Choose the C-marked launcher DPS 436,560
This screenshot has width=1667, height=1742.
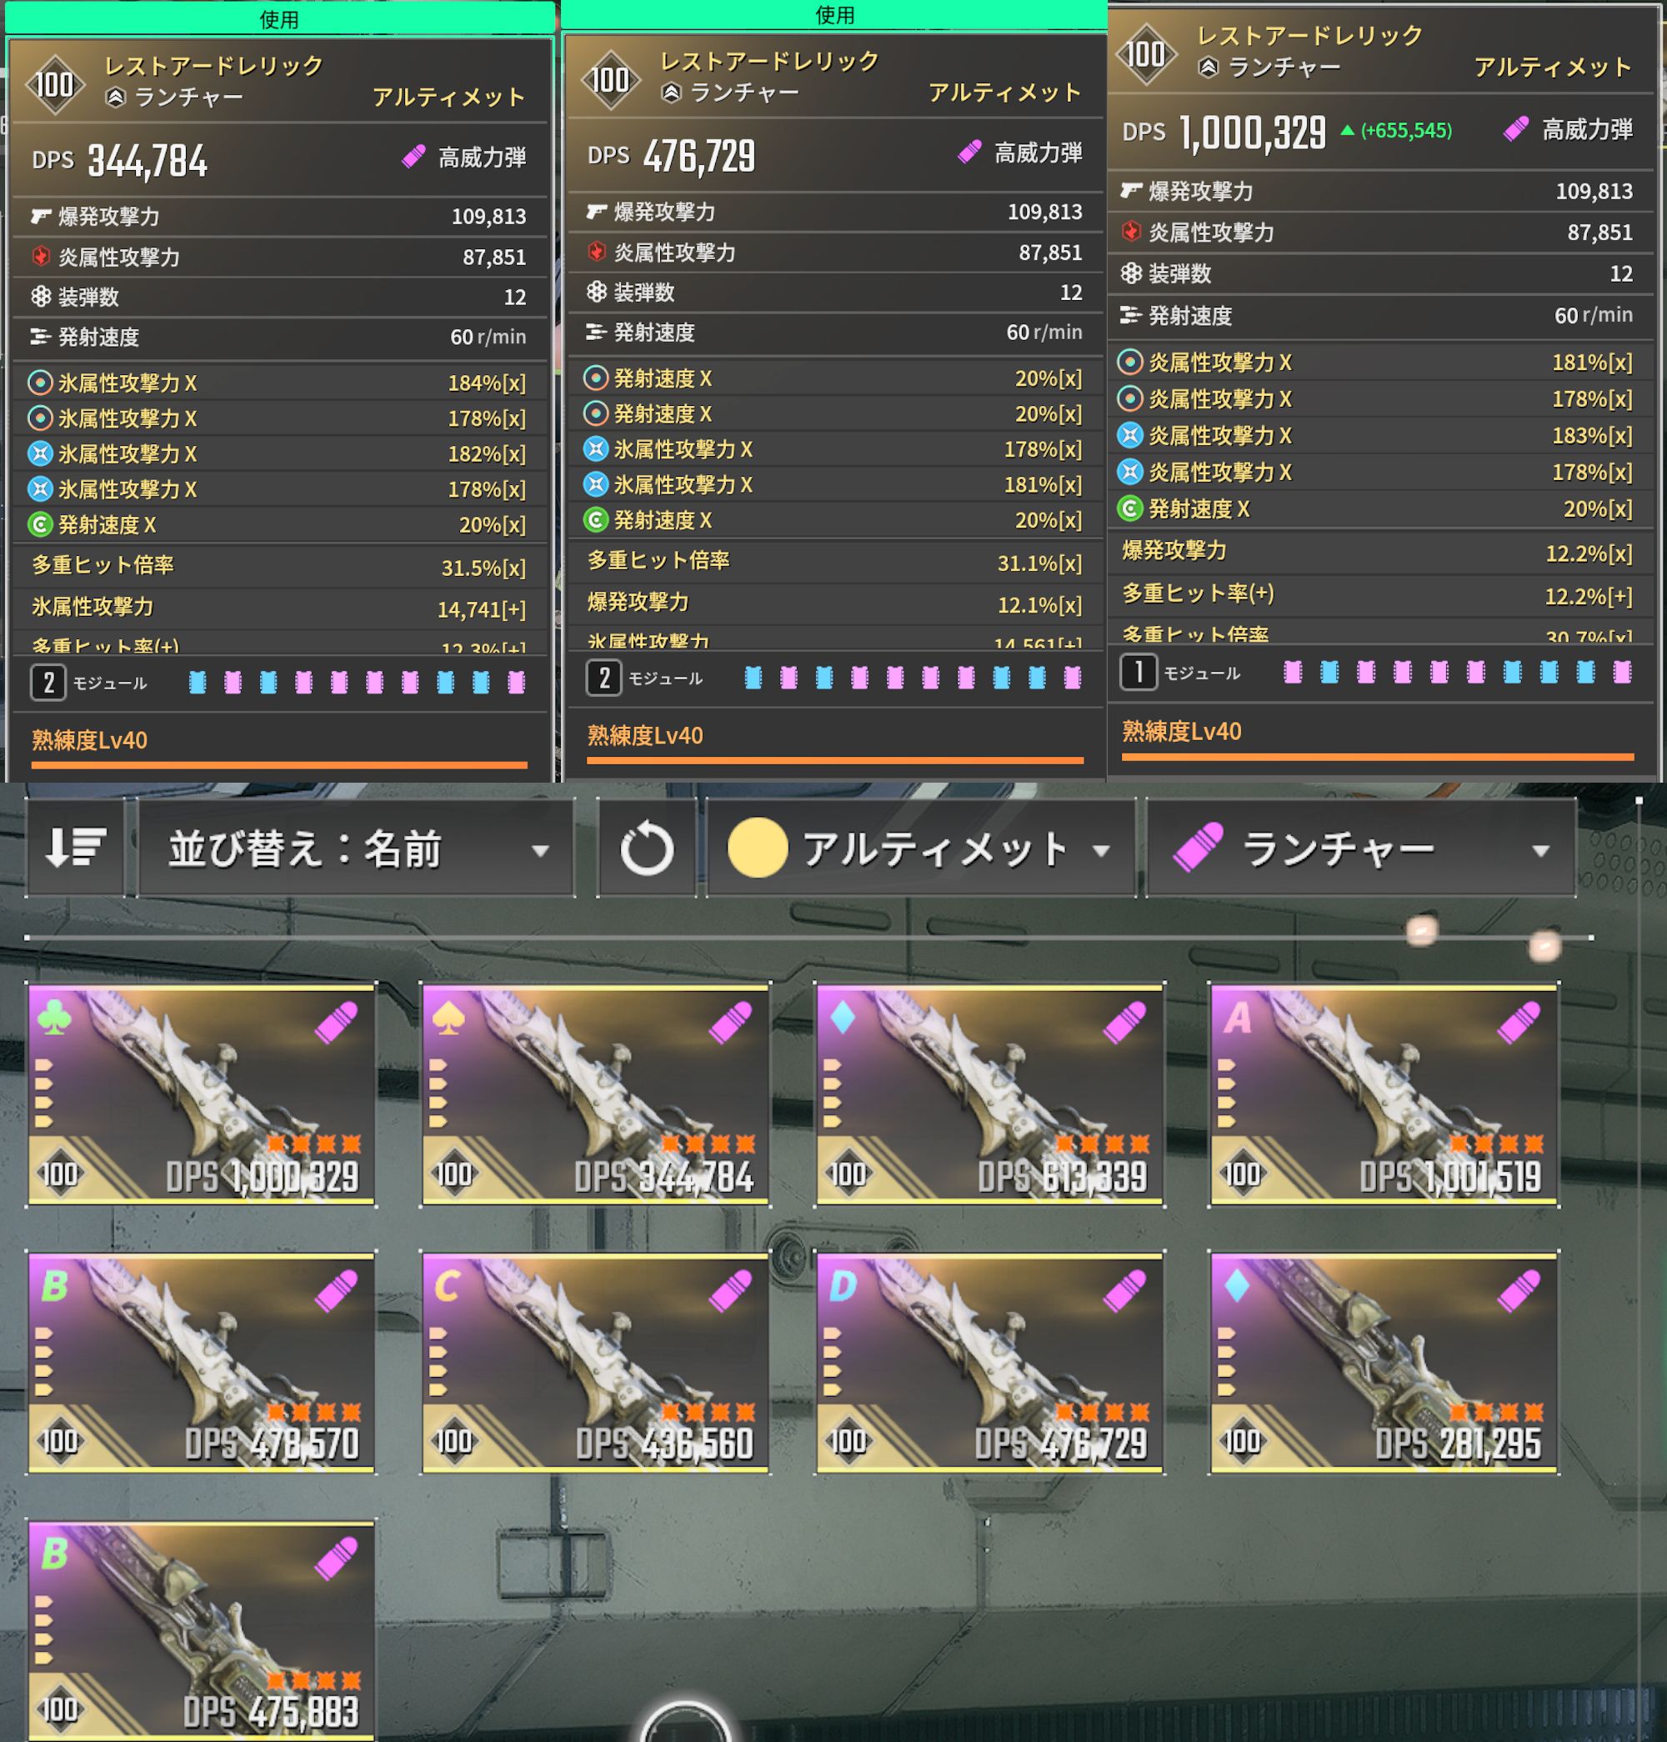595,1363
